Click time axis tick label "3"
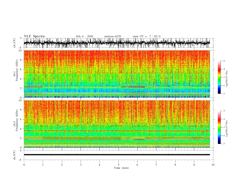Image resolution: width=240 pixels, height=185 pixels. [81, 165]
